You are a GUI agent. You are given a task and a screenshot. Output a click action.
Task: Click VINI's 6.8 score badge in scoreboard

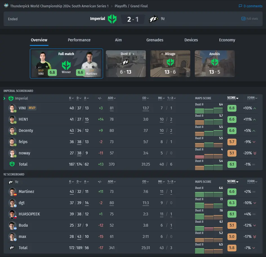tap(232, 108)
